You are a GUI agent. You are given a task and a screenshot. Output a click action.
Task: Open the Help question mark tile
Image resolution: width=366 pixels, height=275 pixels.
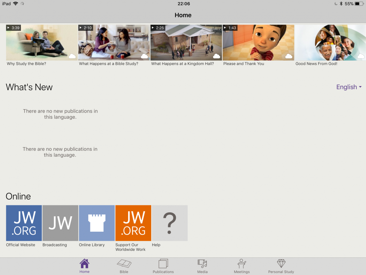[x=169, y=223]
